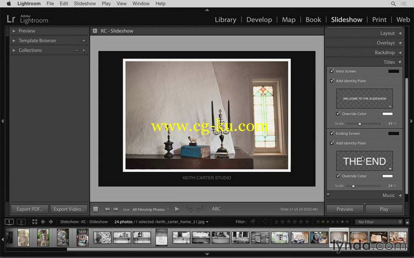Filter by star rating stars

[x=294, y=222]
